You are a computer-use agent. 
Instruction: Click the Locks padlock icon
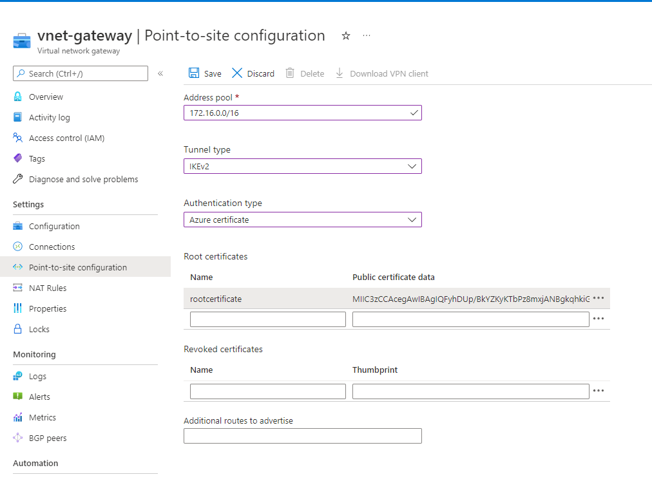coord(18,329)
